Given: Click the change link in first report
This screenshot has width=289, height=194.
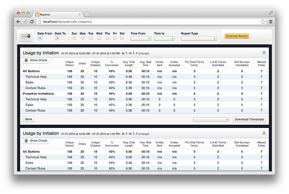Looking at the screenshot, I should pyautogui.click(x=144, y=54).
